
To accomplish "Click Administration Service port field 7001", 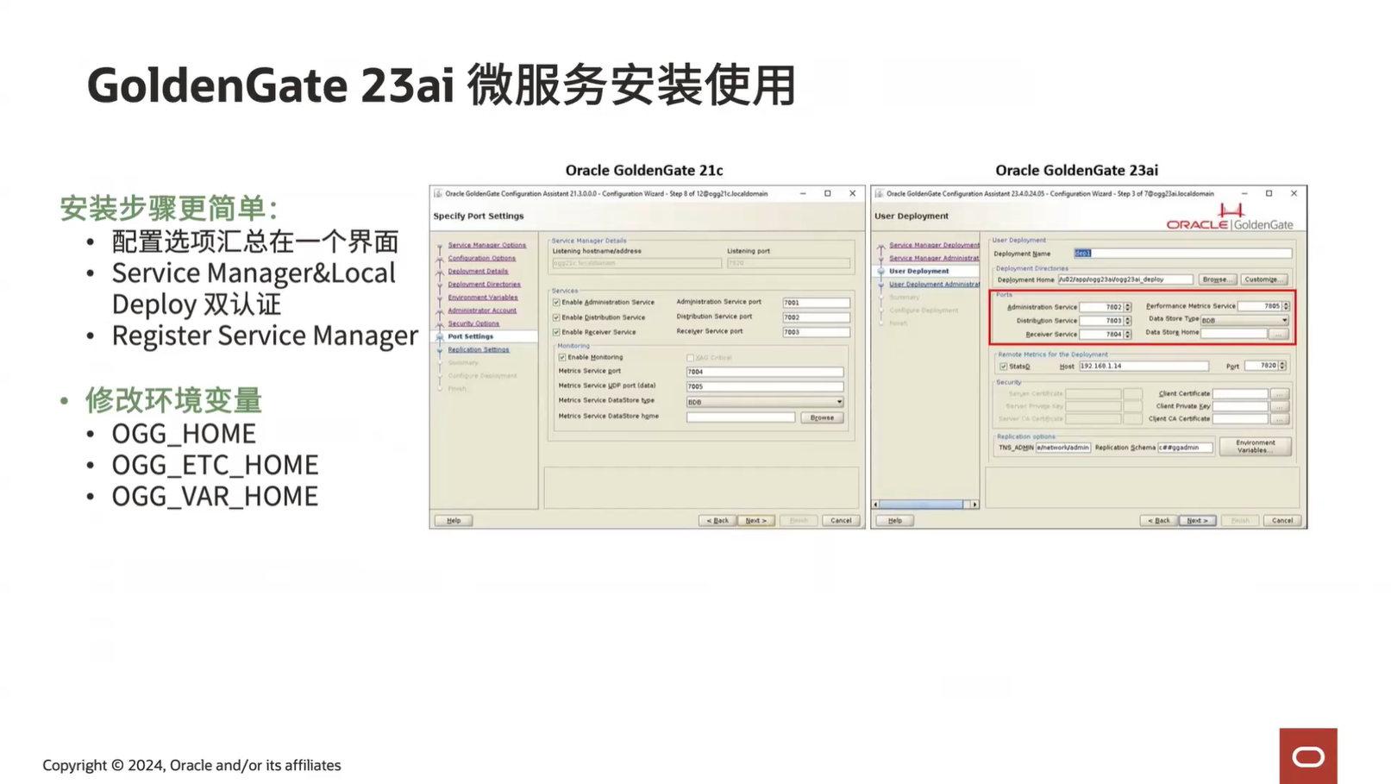I will pyautogui.click(x=816, y=303).
